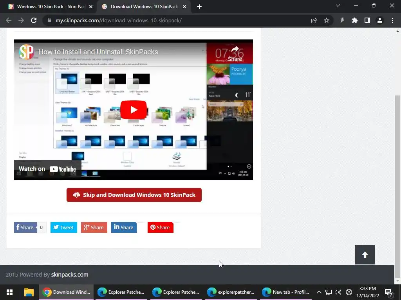Play the SkinPacks YouTube video
Image resolution: width=401 pixels, height=300 pixels.
(x=133, y=110)
